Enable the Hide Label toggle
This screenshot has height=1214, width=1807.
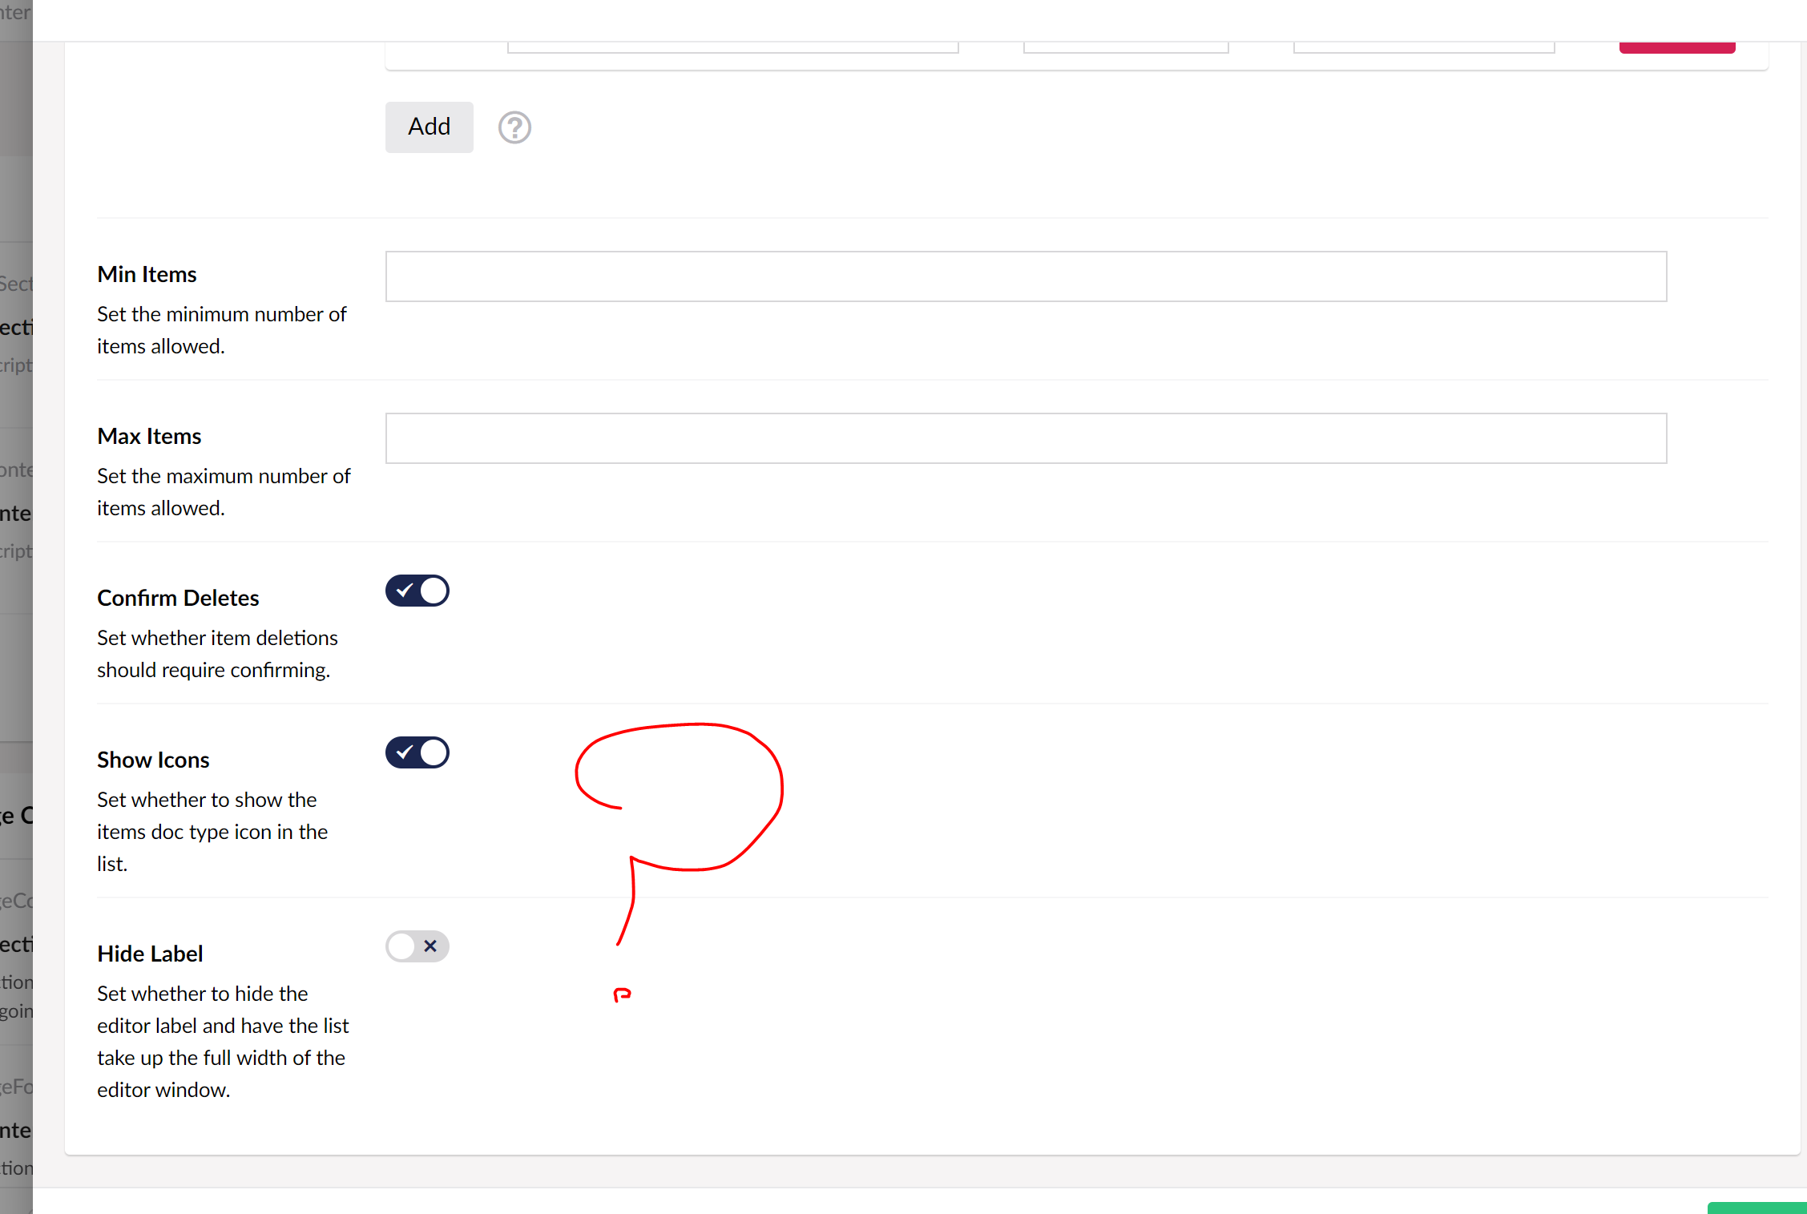tap(417, 946)
